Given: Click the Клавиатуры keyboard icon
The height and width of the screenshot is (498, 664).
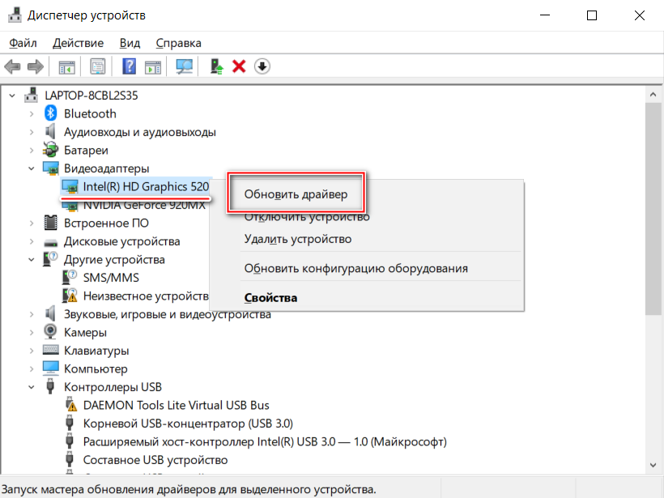Looking at the screenshot, I should pyautogui.click(x=51, y=350).
